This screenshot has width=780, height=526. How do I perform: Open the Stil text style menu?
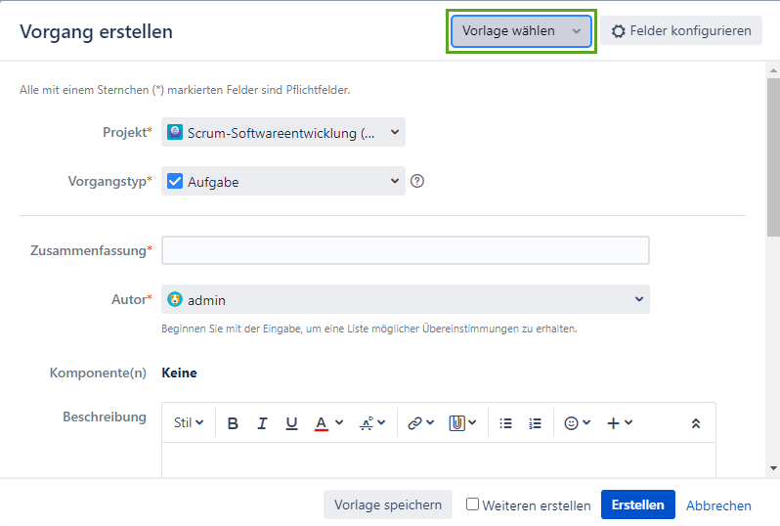click(x=188, y=423)
